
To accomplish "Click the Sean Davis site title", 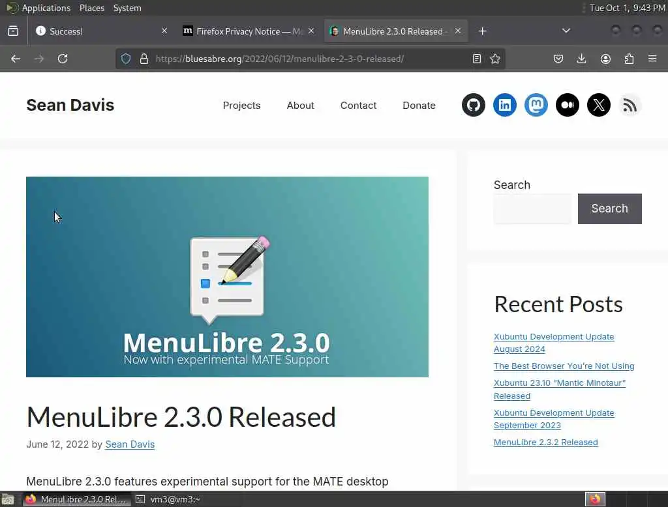I will click(x=70, y=105).
